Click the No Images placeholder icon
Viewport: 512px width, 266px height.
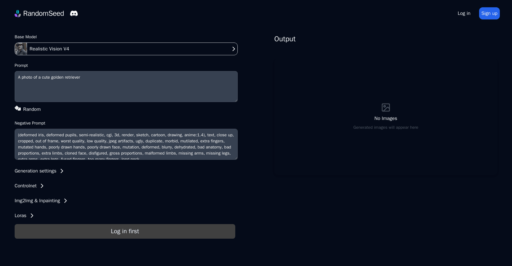386,107
